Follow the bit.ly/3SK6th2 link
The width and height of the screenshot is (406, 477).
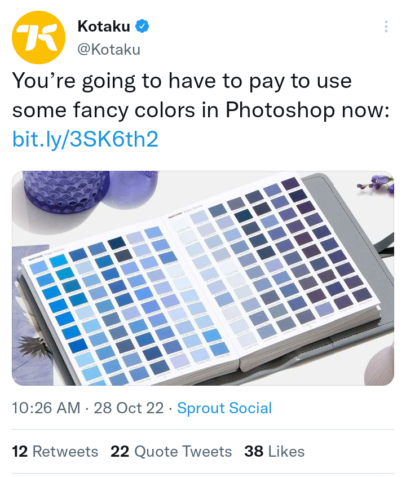coord(85,139)
